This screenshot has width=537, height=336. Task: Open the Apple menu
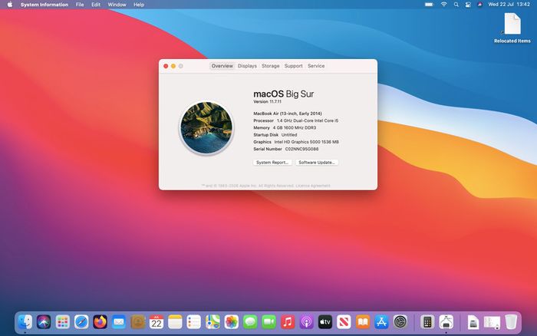coord(9,5)
